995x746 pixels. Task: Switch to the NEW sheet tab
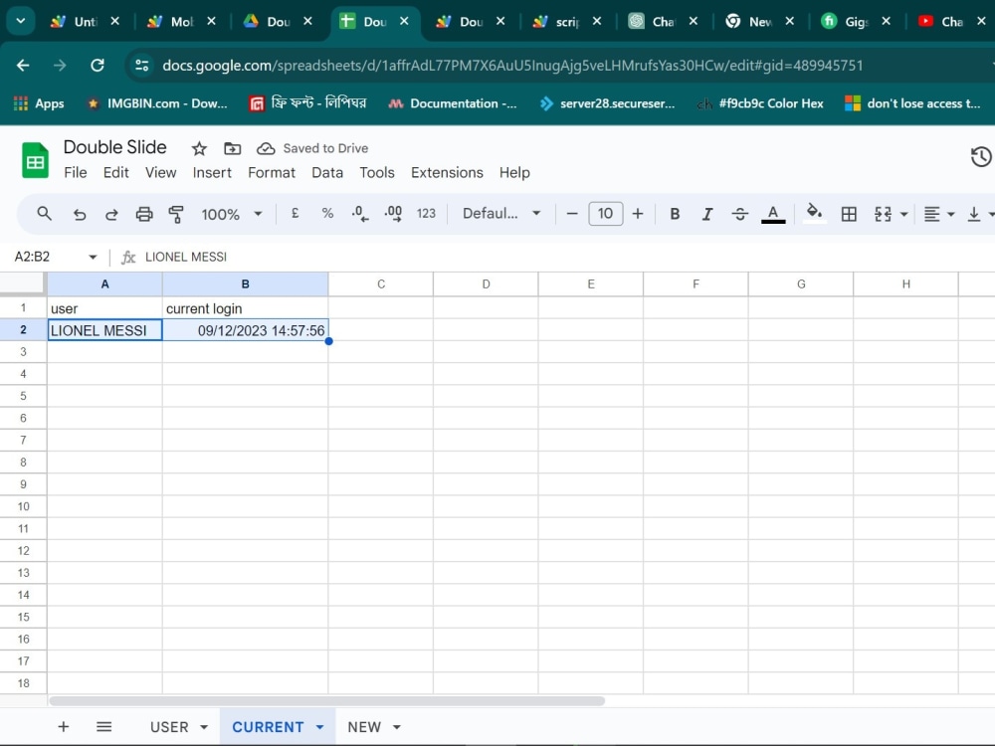point(364,727)
